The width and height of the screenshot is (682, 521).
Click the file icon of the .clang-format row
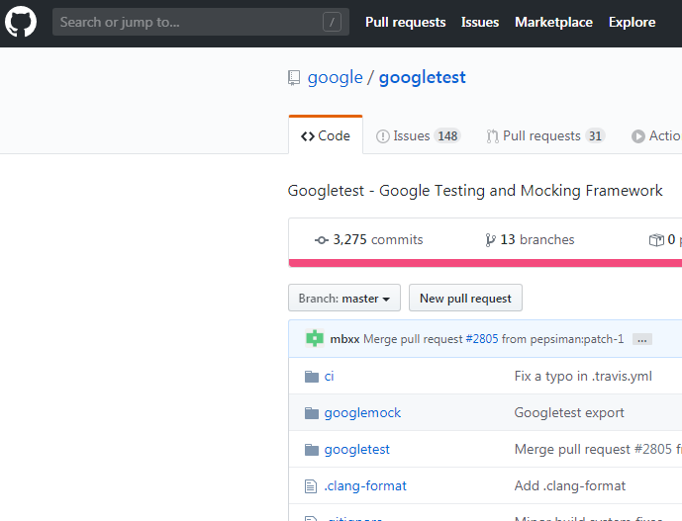pos(311,486)
